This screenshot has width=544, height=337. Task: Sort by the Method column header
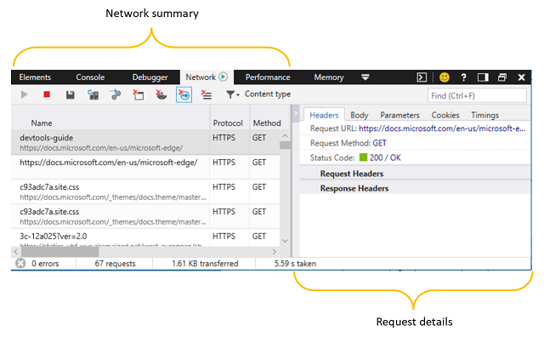pyautogui.click(x=267, y=123)
